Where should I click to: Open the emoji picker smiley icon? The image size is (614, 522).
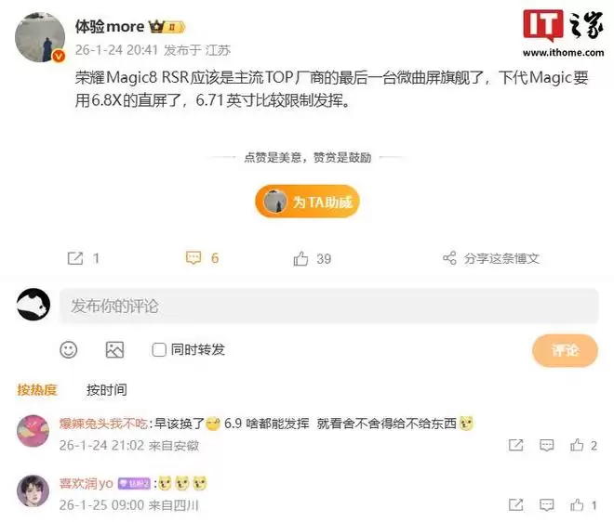(69, 349)
